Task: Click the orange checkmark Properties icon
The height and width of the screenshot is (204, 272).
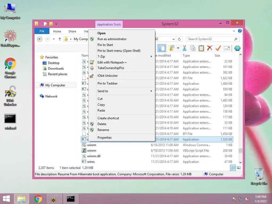Action: pos(218,48)
